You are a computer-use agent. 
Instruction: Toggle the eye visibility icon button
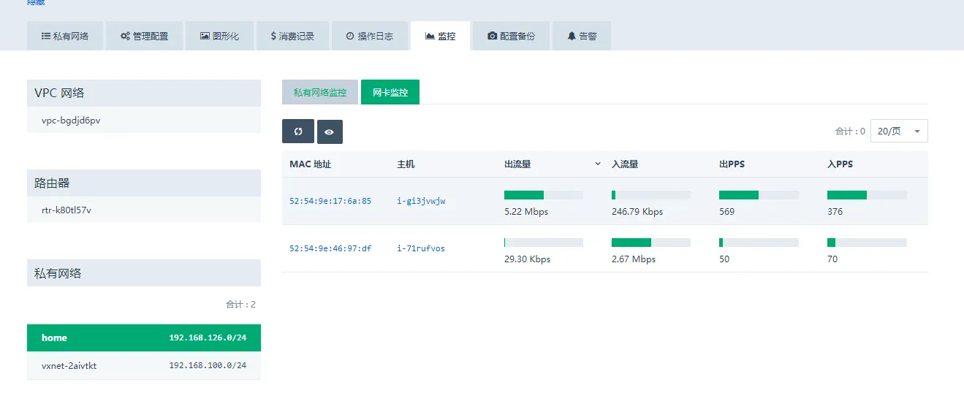pyautogui.click(x=330, y=132)
